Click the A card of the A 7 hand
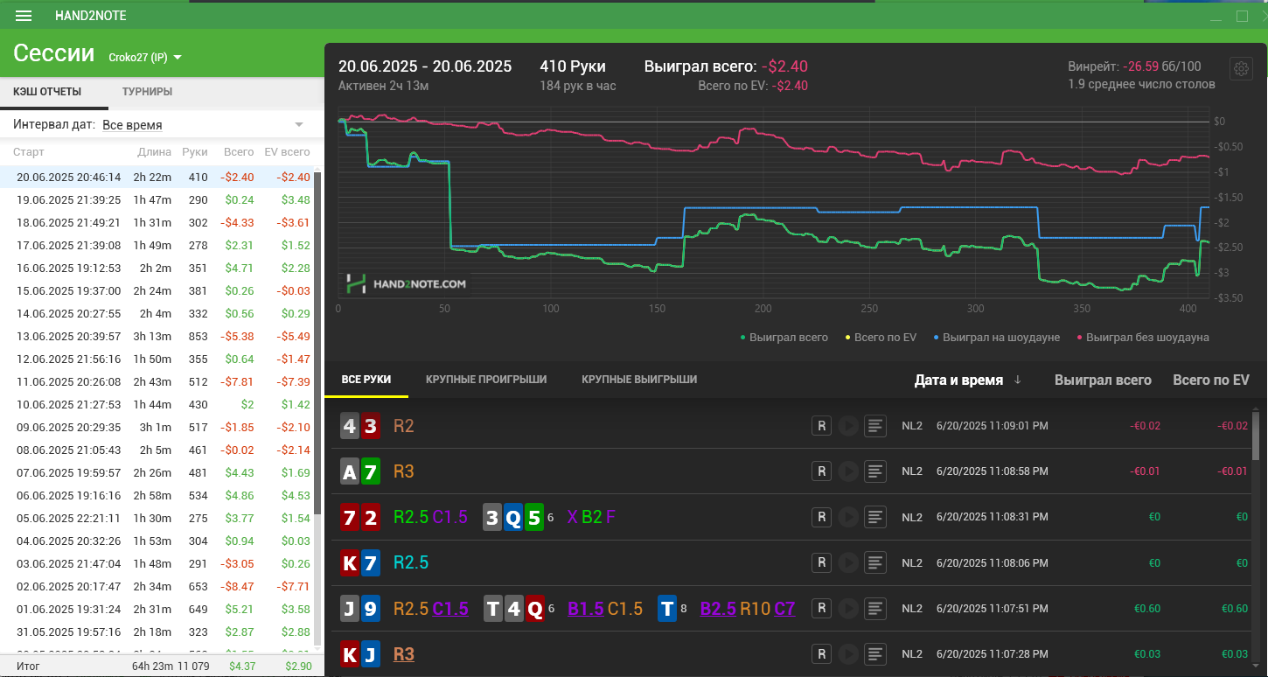Viewport: 1268px width, 677px height. (x=350, y=471)
